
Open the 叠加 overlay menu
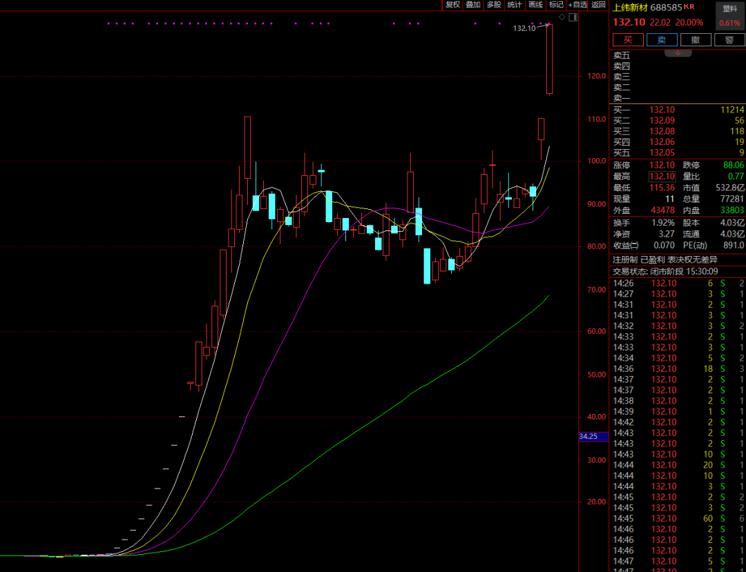pyautogui.click(x=473, y=5)
